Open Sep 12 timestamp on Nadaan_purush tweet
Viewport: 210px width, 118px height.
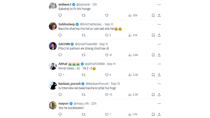pyautogui.click(x=115, y=84)
